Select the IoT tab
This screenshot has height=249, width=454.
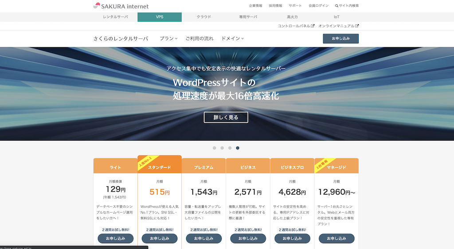point(337,17)
